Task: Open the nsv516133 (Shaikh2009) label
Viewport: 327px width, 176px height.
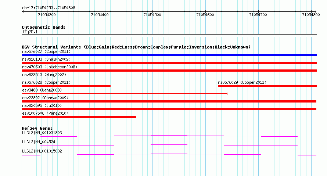Action: coord(46,59)
